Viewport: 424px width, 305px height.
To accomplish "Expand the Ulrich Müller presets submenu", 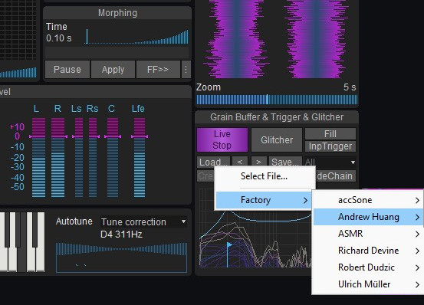I will (x=368, y=284).
